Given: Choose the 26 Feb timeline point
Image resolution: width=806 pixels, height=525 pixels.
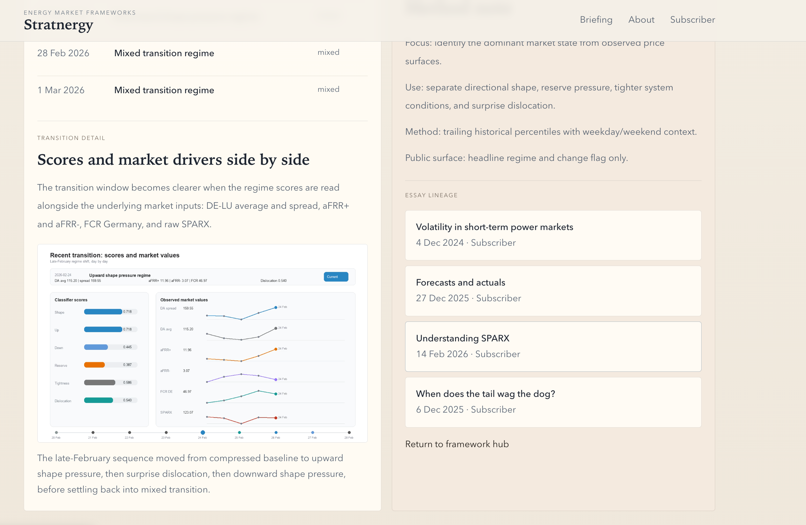Looking at the screenshot, I should pyautogui.click(x=276, y=432).
